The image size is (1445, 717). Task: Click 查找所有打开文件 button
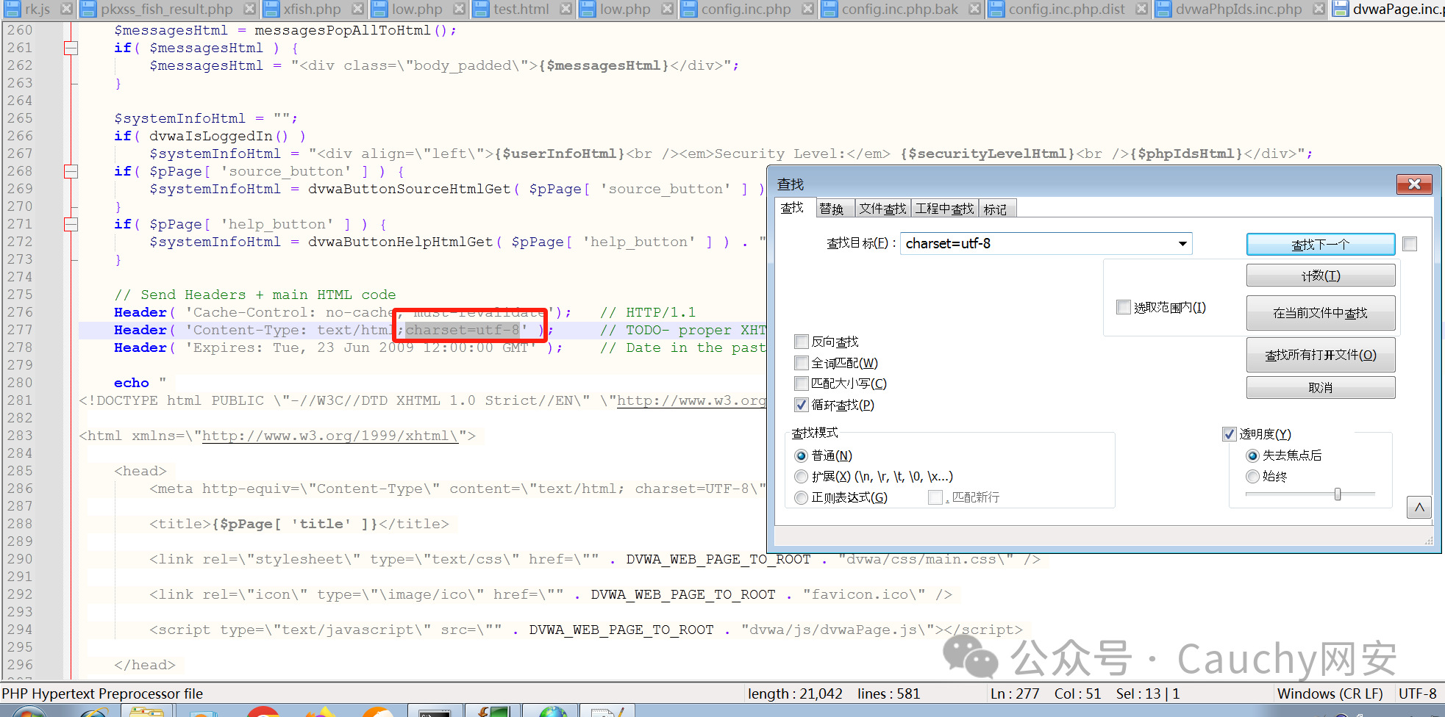tap(1321, 355)
